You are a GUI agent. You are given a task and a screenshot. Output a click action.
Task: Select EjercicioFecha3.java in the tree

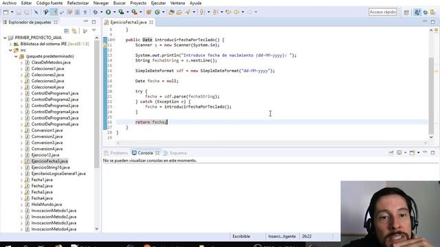click(x=49, y=161)
